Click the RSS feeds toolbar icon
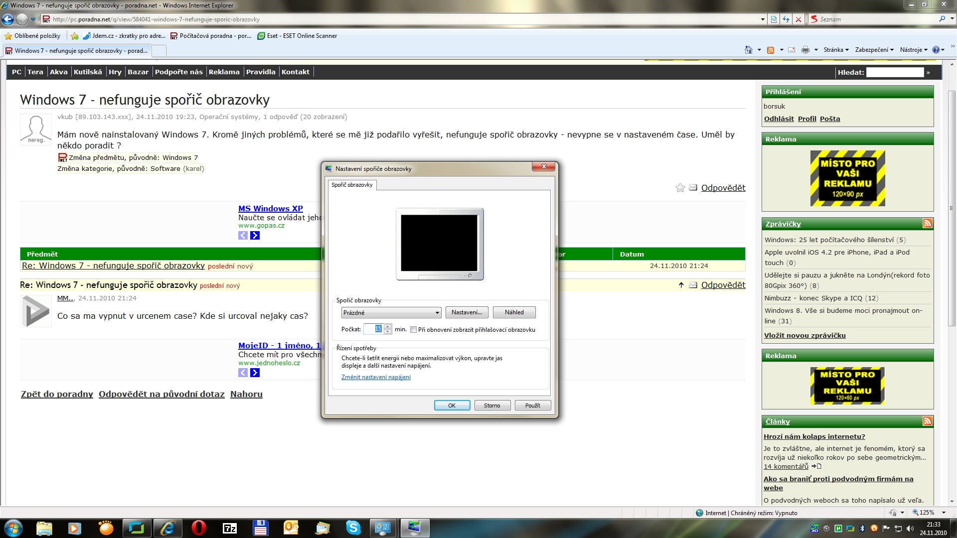The image size is (957, 538). tap(771, 50)
